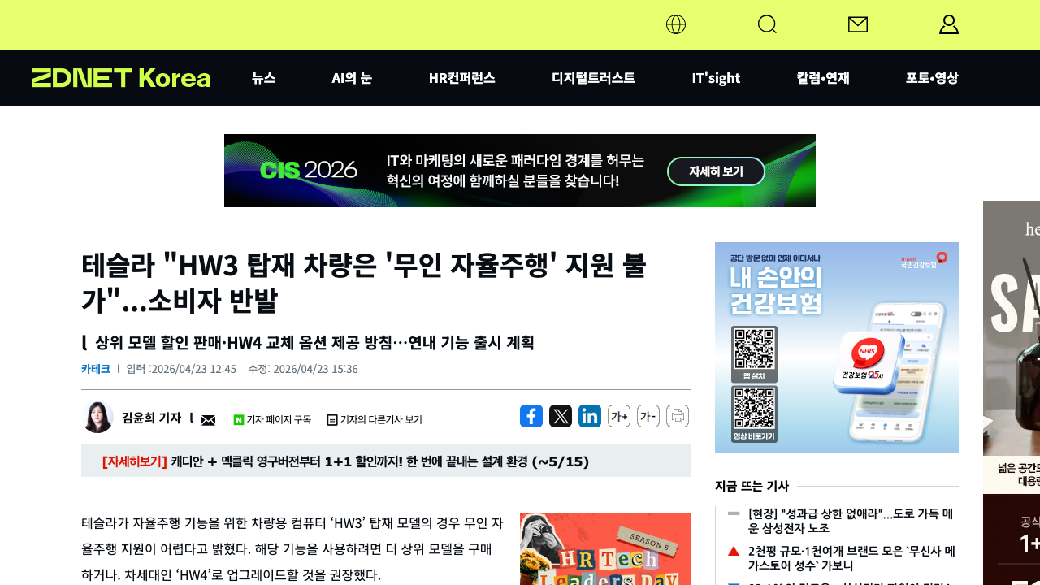The height and width of the screenshot is (585, 1040).
Task: Open the IT'sight menu
Action: pos(716,78)
